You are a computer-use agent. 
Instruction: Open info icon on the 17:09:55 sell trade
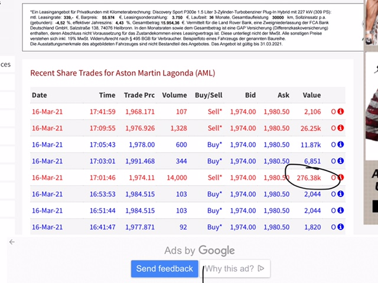pyautogui.click(x=341, y=128)
